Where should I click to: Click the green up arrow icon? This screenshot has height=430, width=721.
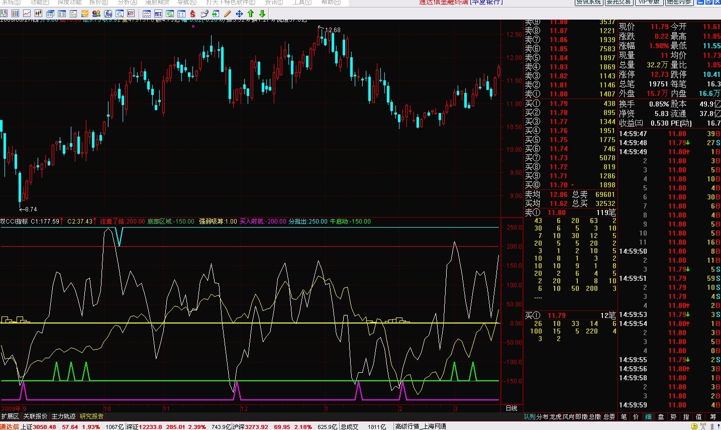coord(251,14)
